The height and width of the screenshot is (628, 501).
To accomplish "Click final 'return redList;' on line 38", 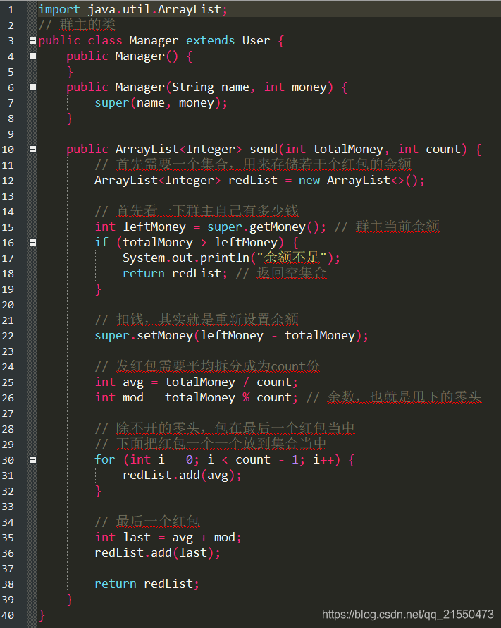I will pyautogui.click(x=147, y=584).
